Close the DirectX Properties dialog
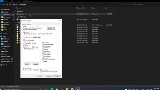The width and height of the screenshot is (160, 90). [x=60, y=21]
